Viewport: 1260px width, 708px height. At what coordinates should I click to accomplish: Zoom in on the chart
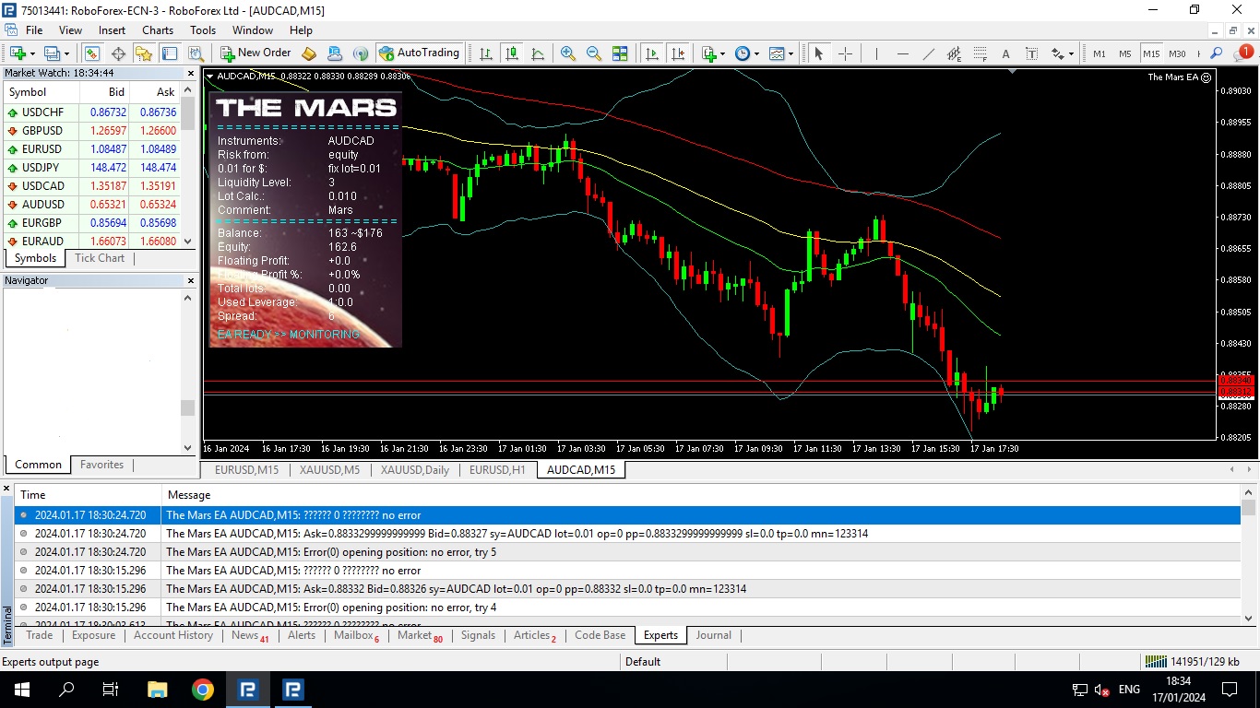568,53
